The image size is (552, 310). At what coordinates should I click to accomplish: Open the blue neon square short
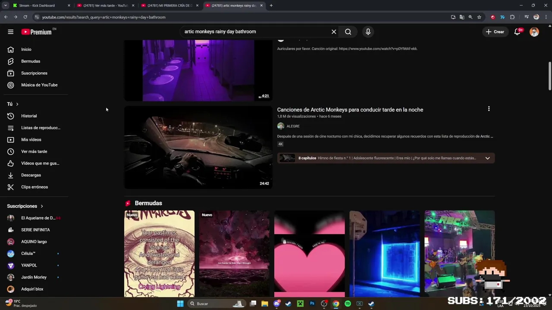coord(384,254)
